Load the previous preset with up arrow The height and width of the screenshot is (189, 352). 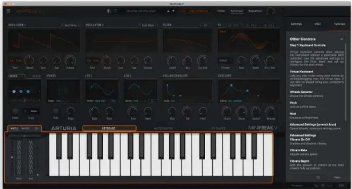tap(168, 11)
